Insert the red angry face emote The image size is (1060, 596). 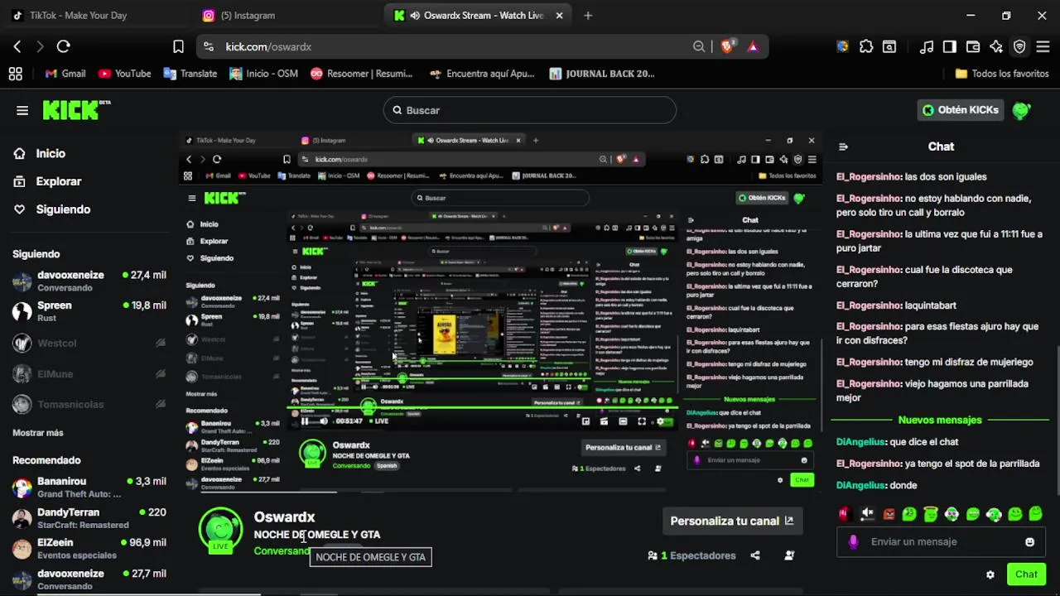(889, 514)
